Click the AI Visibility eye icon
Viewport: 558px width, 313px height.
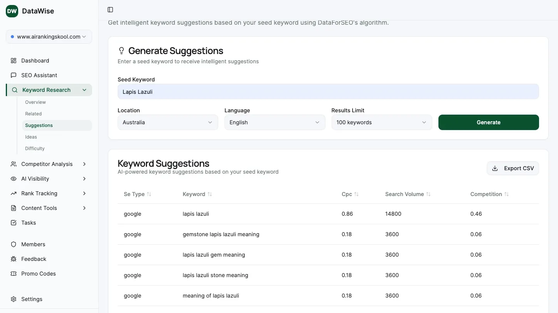click(13, 179)
